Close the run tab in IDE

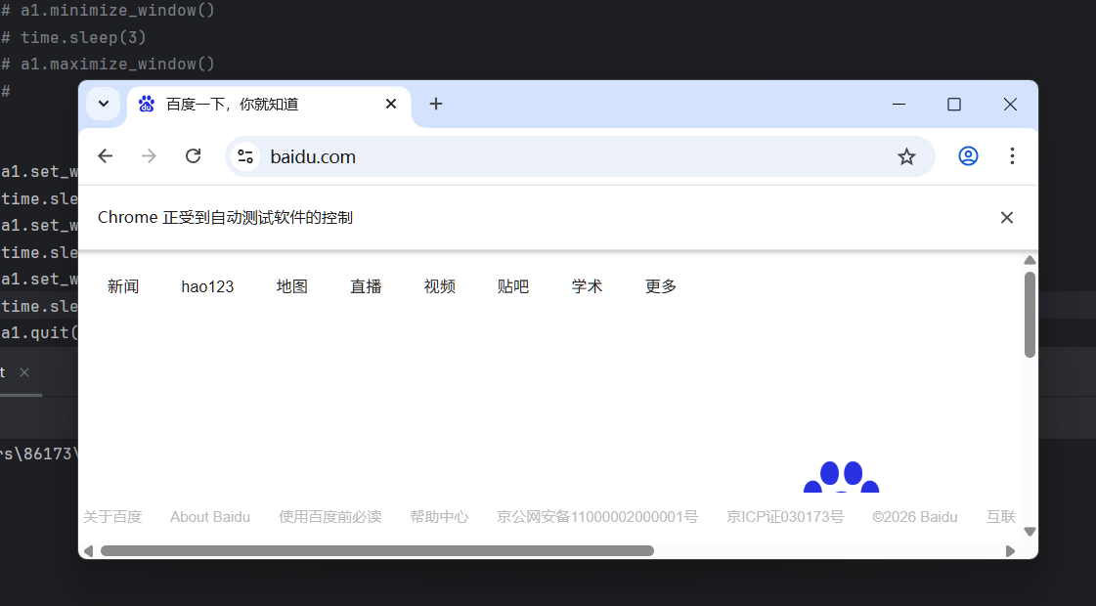[24, 372]
